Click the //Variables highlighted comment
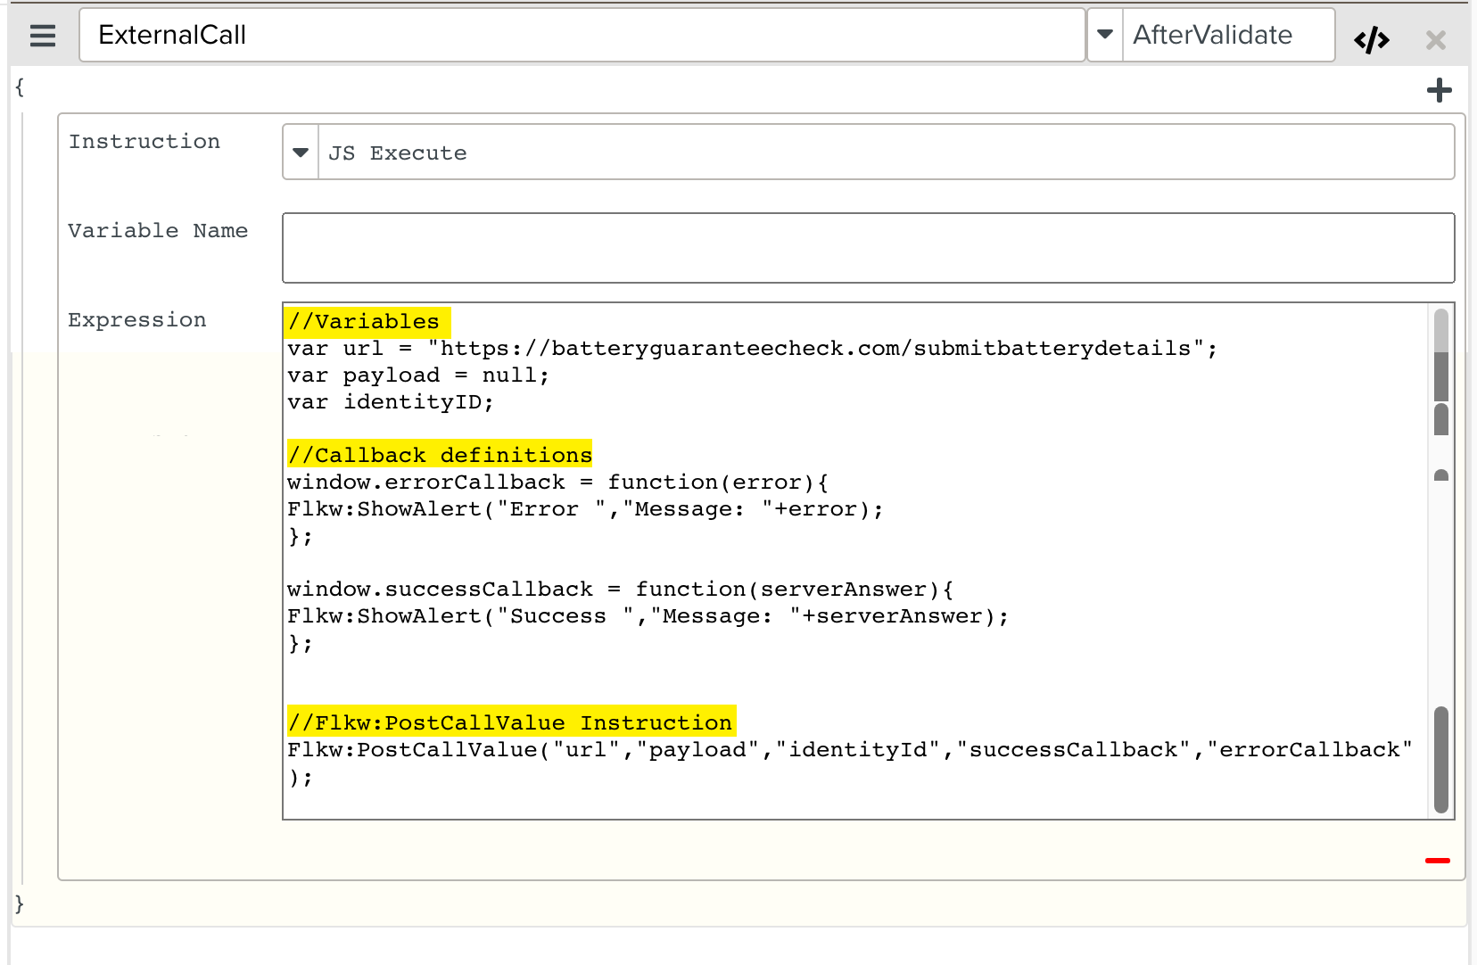This screenshot has height=965, width=1477. (x=365, y=322)
